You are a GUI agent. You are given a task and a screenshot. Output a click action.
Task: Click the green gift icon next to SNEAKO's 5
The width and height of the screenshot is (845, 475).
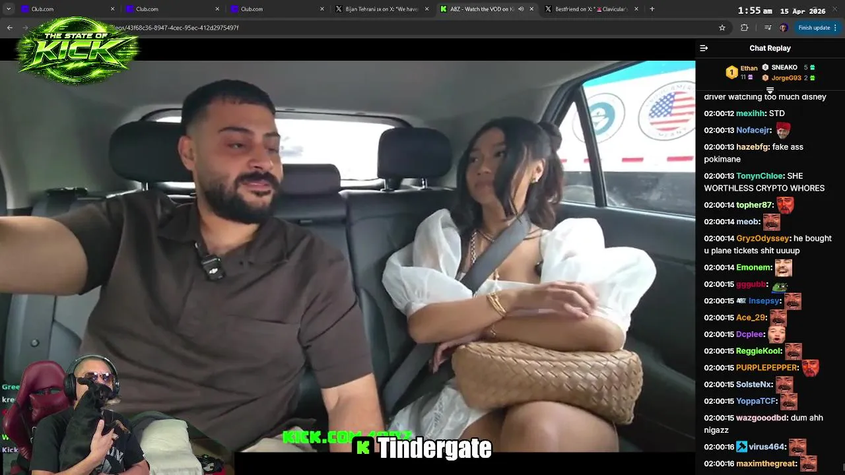coord(812,67)
